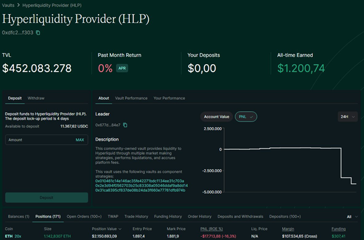
Task: Click the Amount input field
Action: click(46, 140)
